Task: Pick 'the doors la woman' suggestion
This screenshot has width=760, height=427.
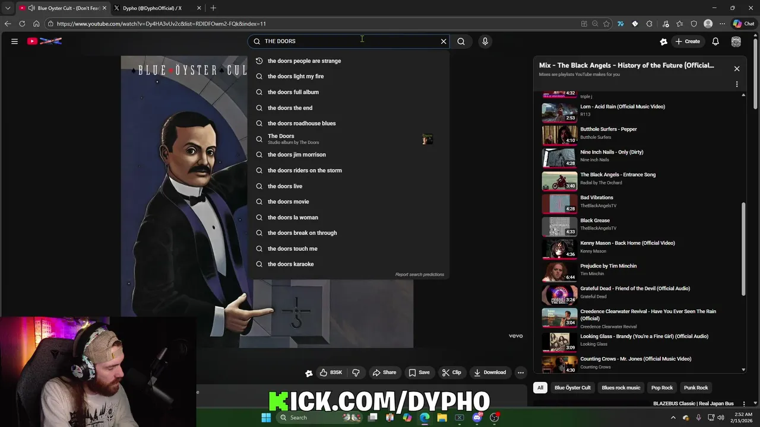Action: tap(349, 217)
